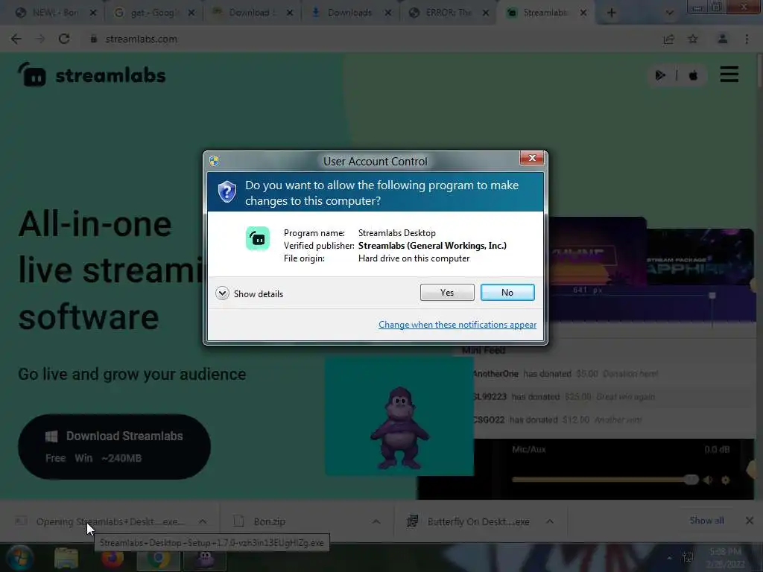Go back in browser
Viewport: 763px width, 572px height.
pyautogui.click(x=16, y=39)
